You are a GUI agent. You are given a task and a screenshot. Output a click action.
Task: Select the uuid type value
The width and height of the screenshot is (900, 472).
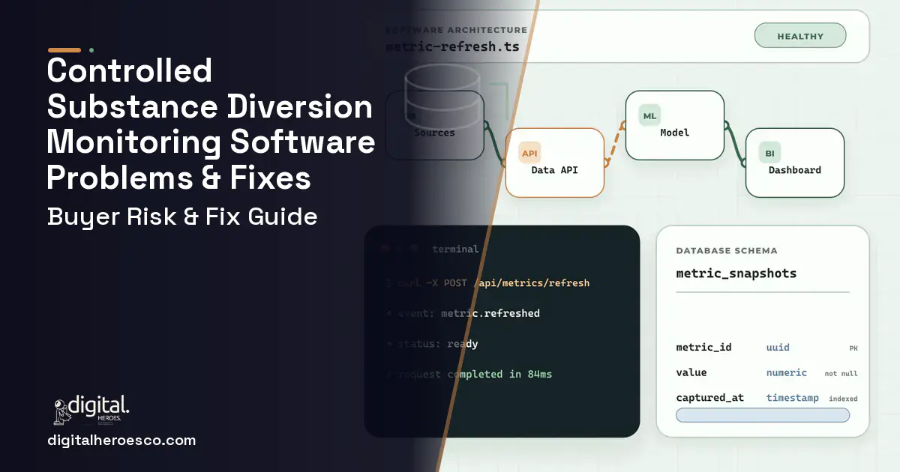778,348
